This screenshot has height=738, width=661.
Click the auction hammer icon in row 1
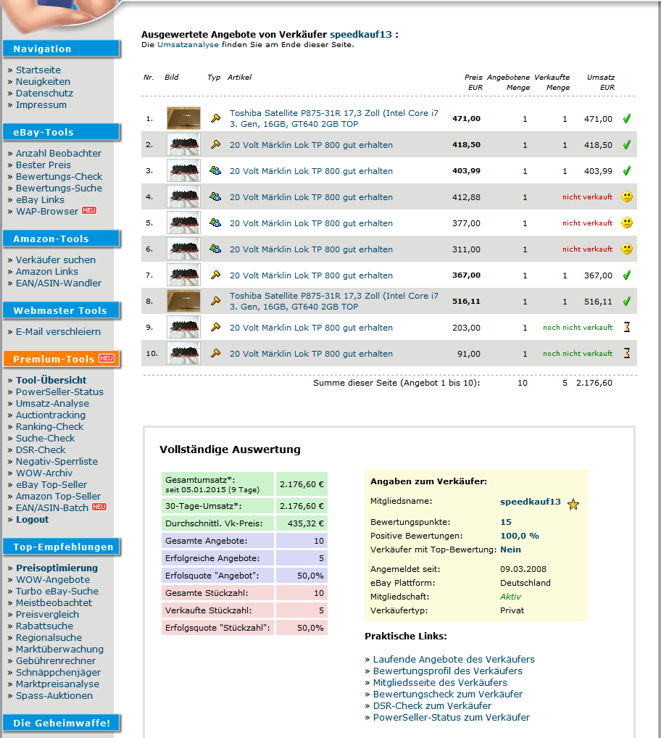click(x=215, y=118)
